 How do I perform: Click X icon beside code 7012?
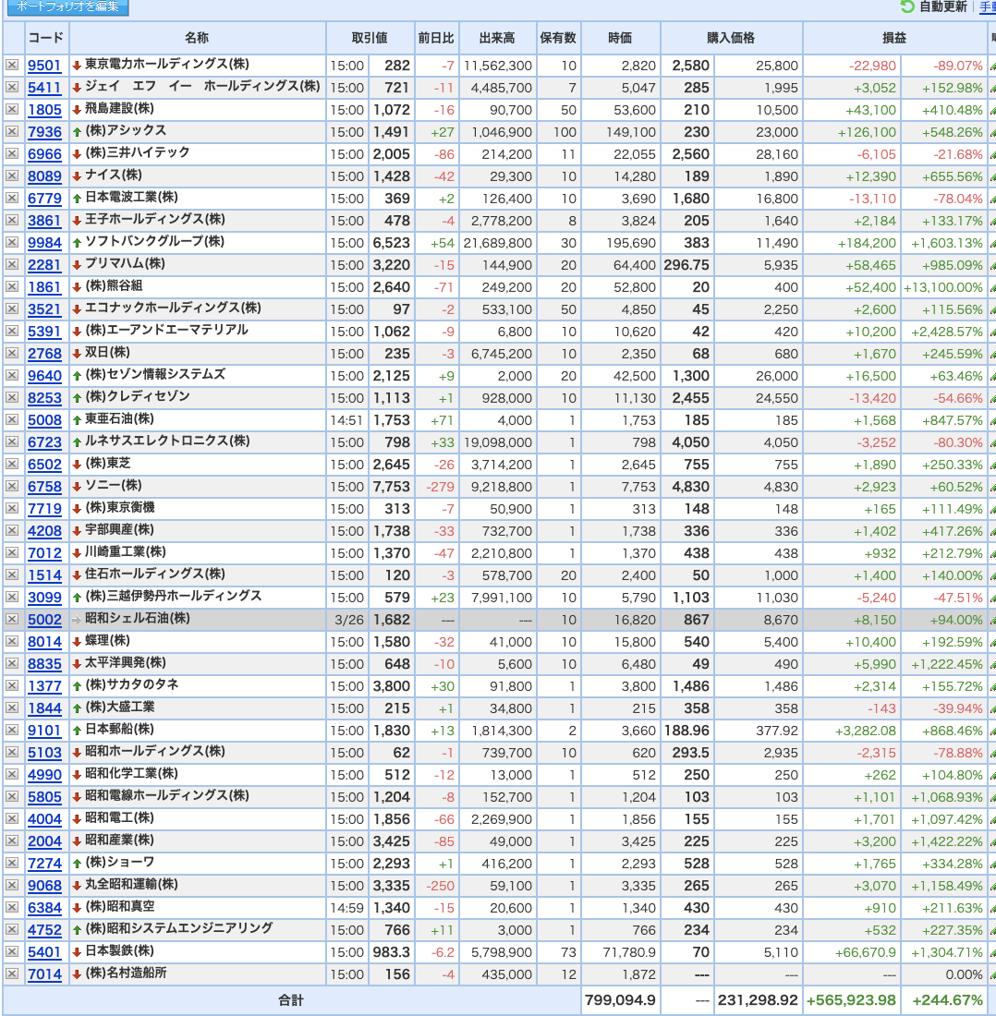pos(12,552)
